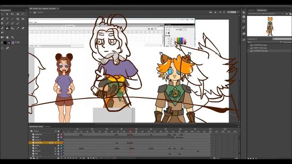Image resolution: width=292 pixels, height=164 pixels.
Task: Select the 3D Rotation tool
Action: 18,14
